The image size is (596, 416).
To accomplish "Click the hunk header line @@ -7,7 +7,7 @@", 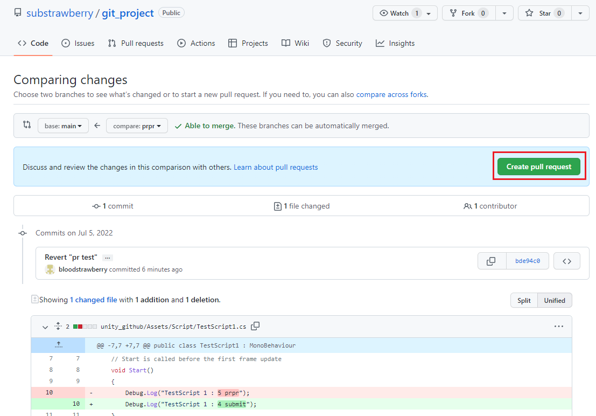I will [x=196, y=345].
